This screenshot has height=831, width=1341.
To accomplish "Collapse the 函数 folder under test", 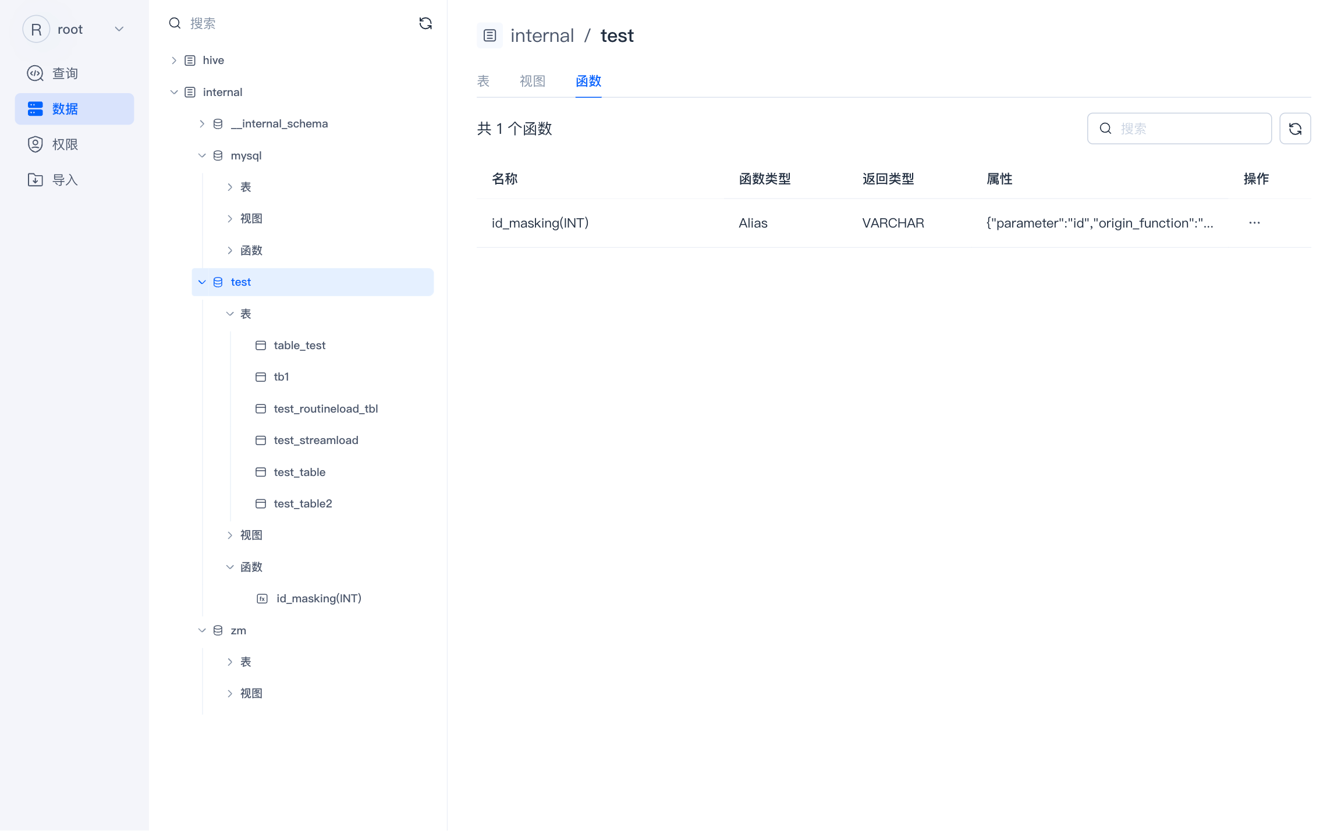I will point(230,567).
